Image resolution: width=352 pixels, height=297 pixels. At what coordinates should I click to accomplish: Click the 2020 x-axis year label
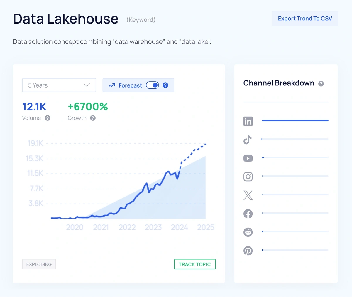(x=75, y=227)
